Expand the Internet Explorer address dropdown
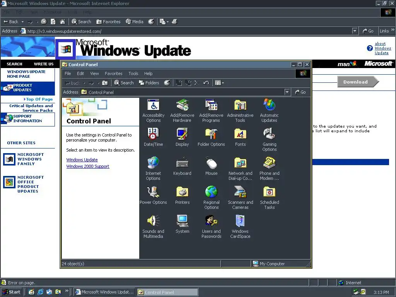This screenshot has width=396, height=297. coord(355,31)
